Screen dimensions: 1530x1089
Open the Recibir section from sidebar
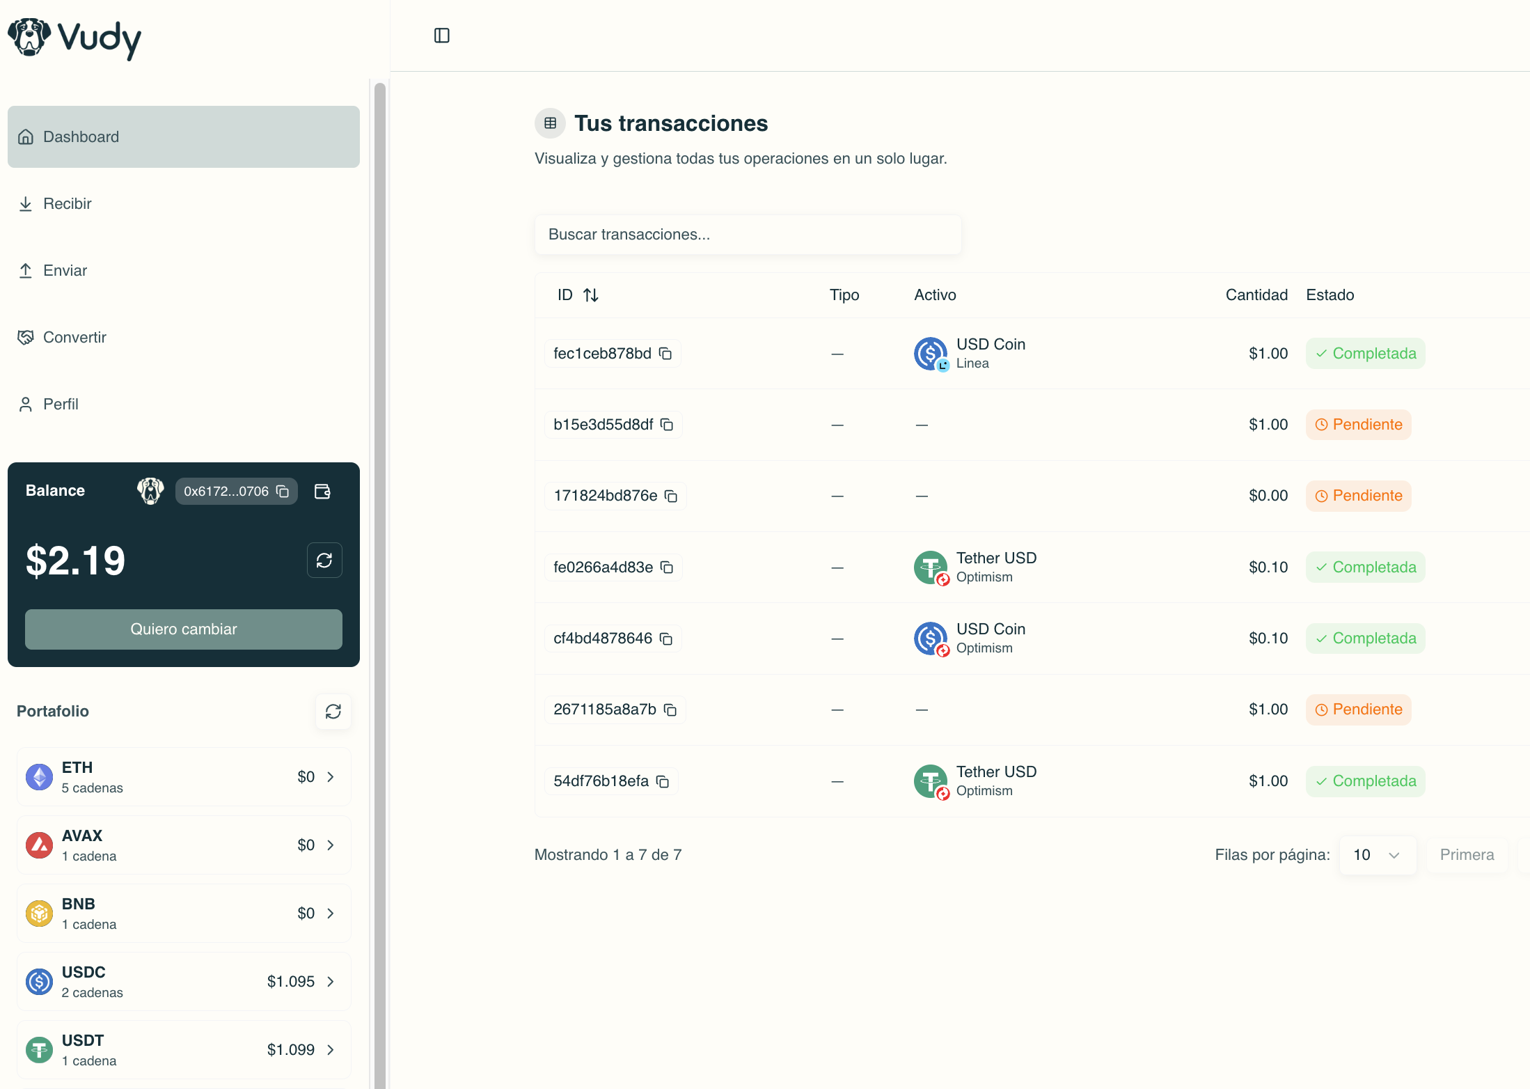(67, 203)
